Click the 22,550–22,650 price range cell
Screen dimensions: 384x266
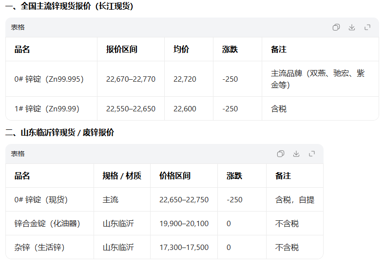(x=131, y=108)
